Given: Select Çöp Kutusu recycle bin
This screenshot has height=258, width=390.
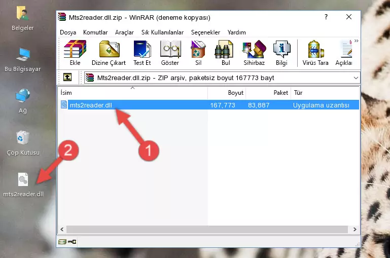Looking at the screenshot, I should [23, 143].
